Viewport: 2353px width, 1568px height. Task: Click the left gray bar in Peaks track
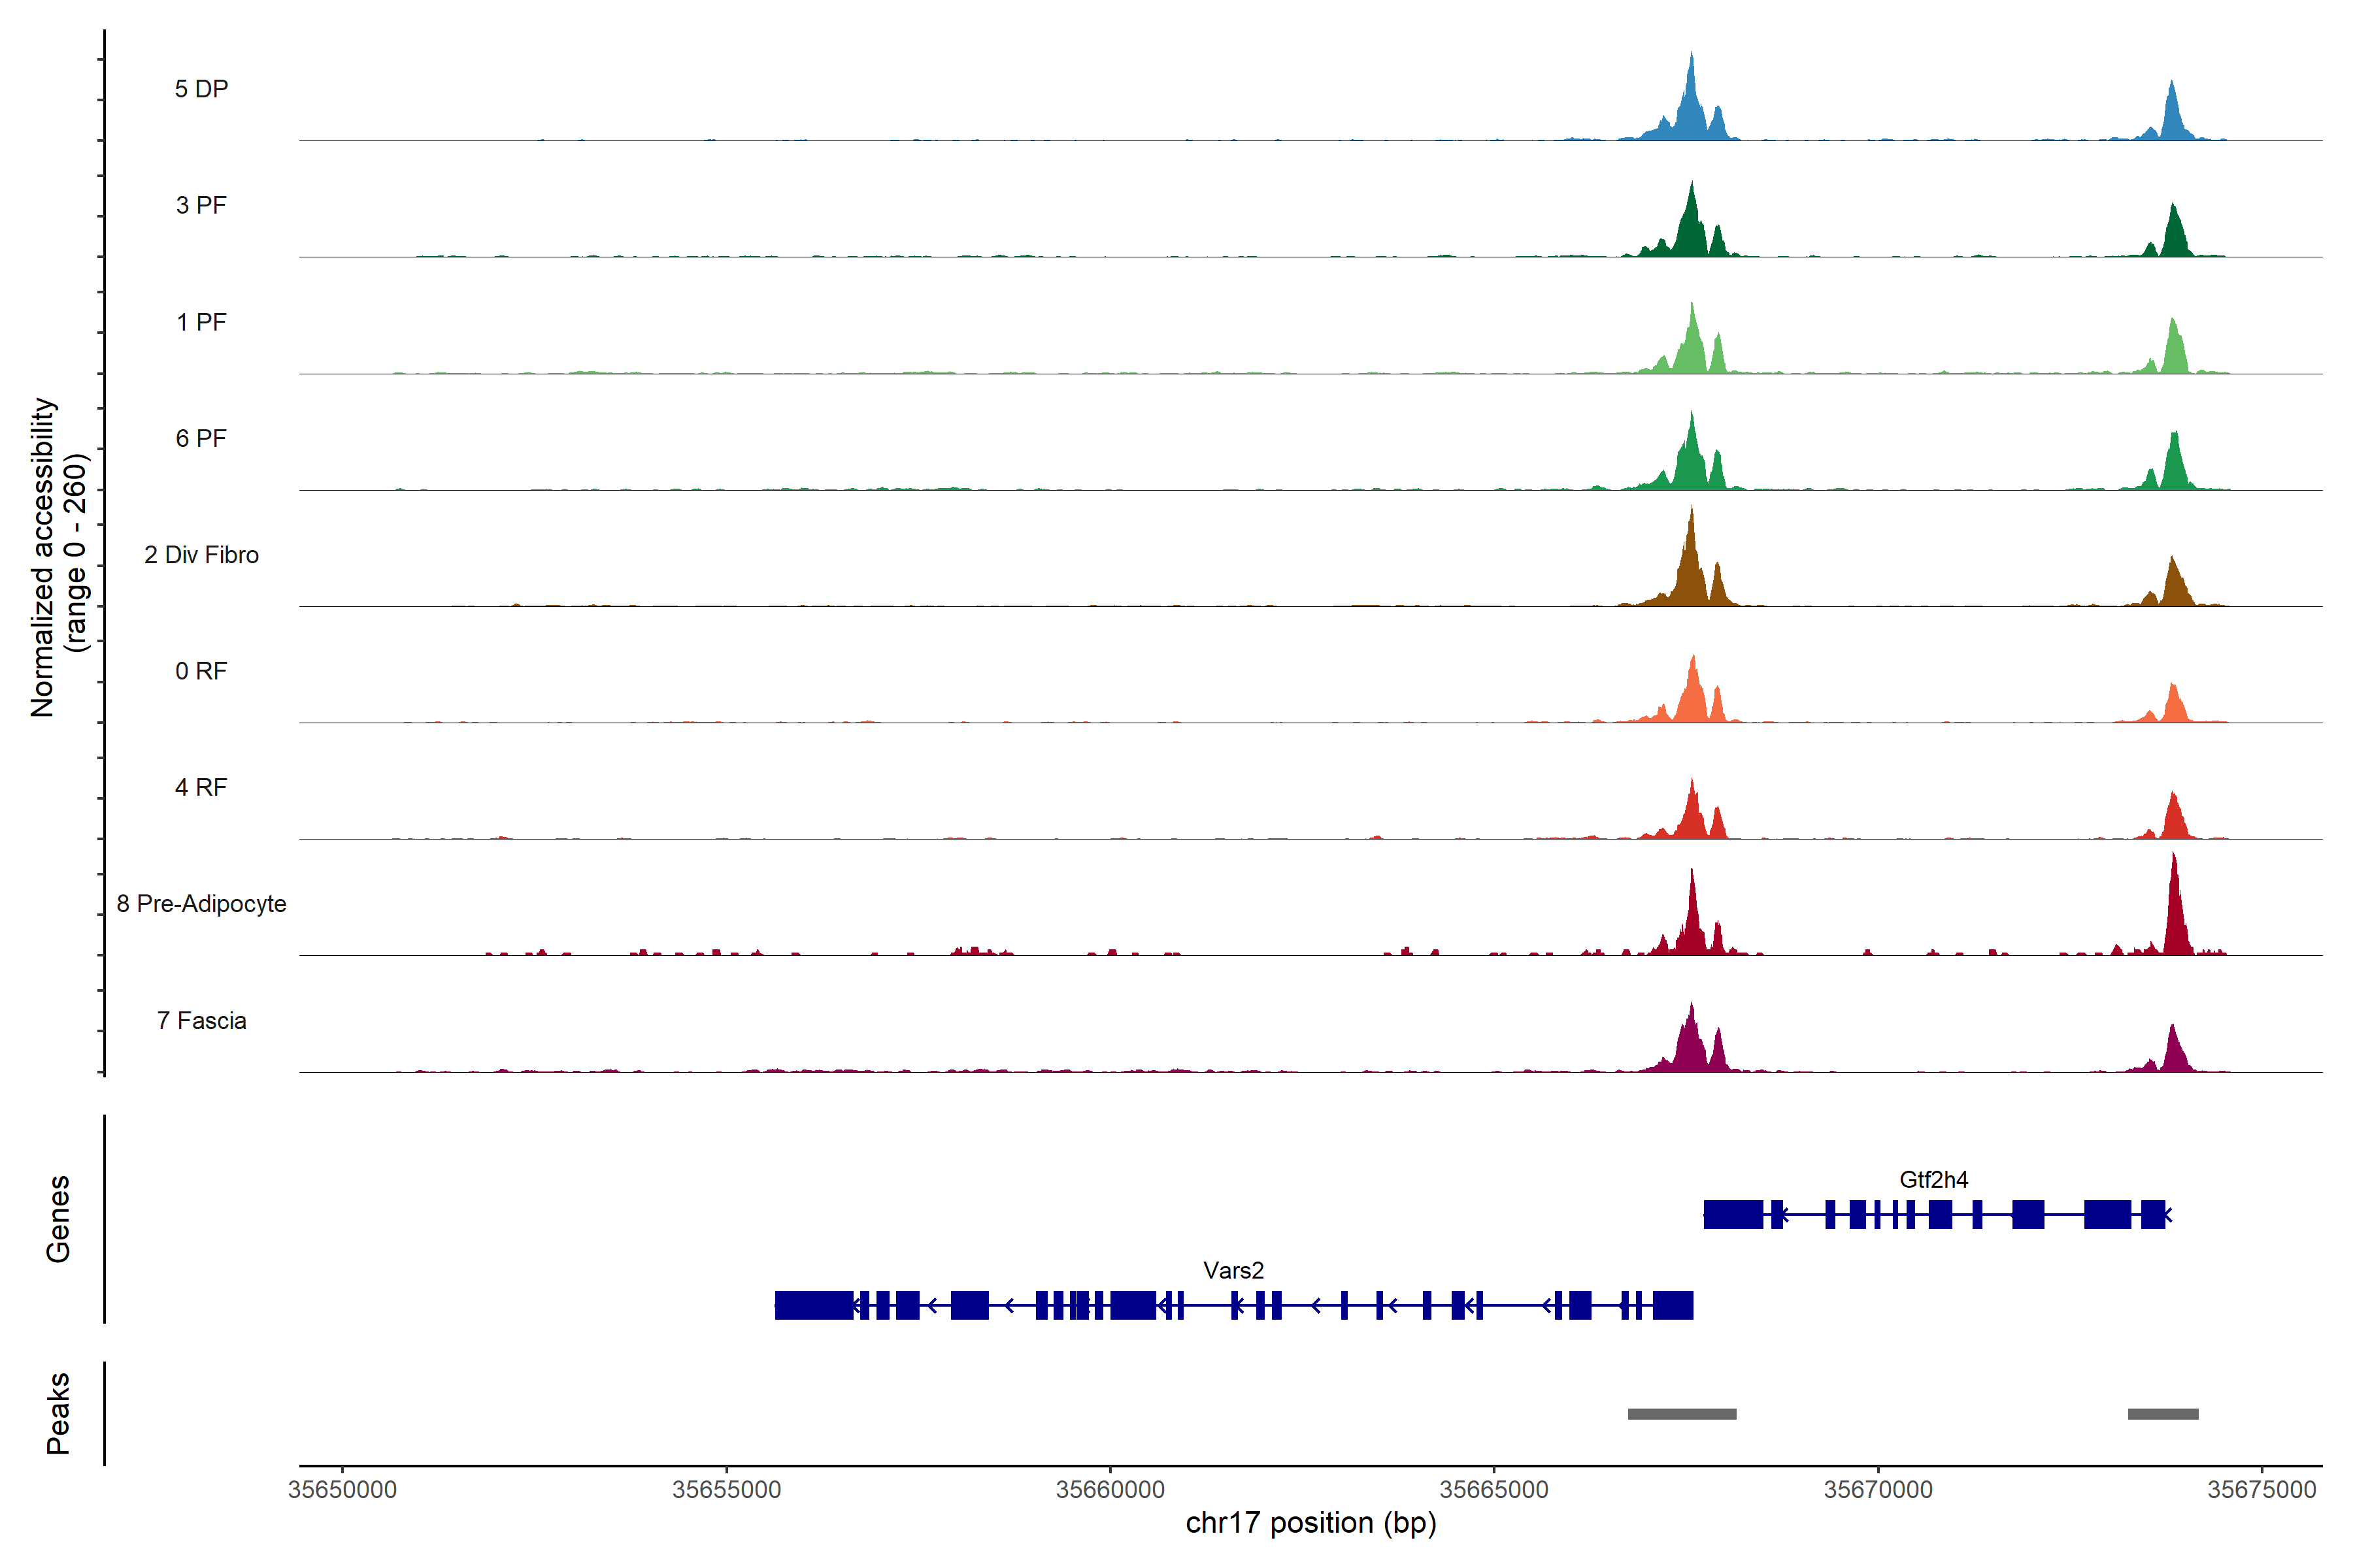point(1682,1414)
